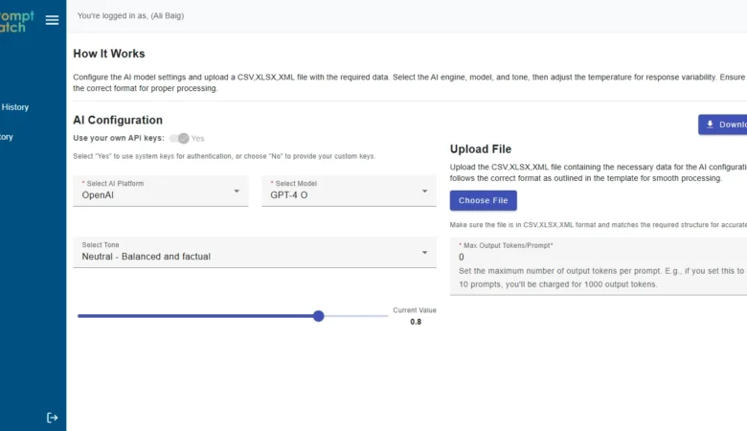Open the upper History item in sidebar
The image size is (747, 431).
[15, 107]
